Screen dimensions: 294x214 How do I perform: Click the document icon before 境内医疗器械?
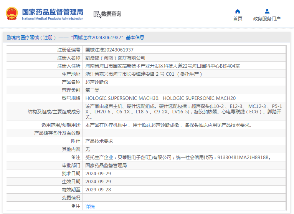click(8, 38)
